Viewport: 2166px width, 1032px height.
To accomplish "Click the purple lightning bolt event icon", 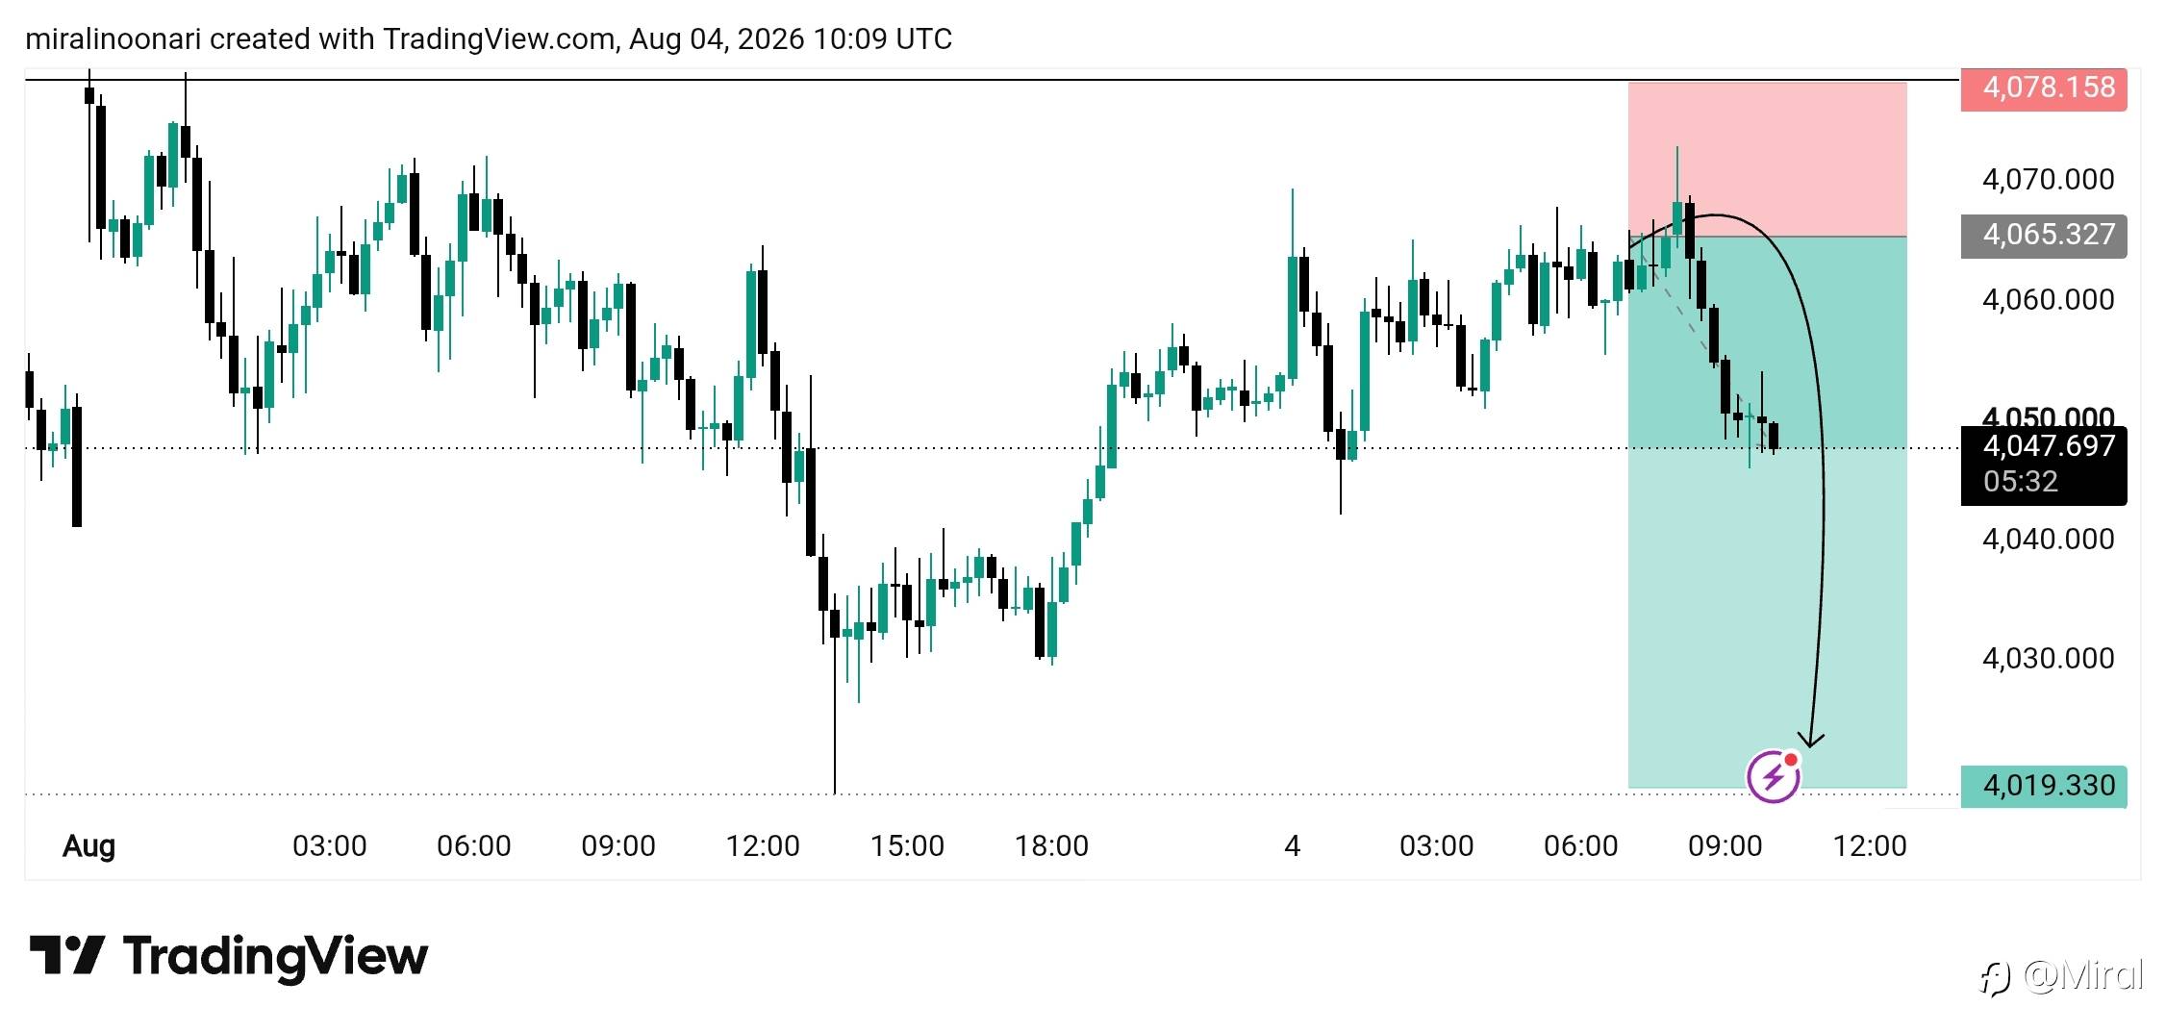I will click(x=1774, y=776).
